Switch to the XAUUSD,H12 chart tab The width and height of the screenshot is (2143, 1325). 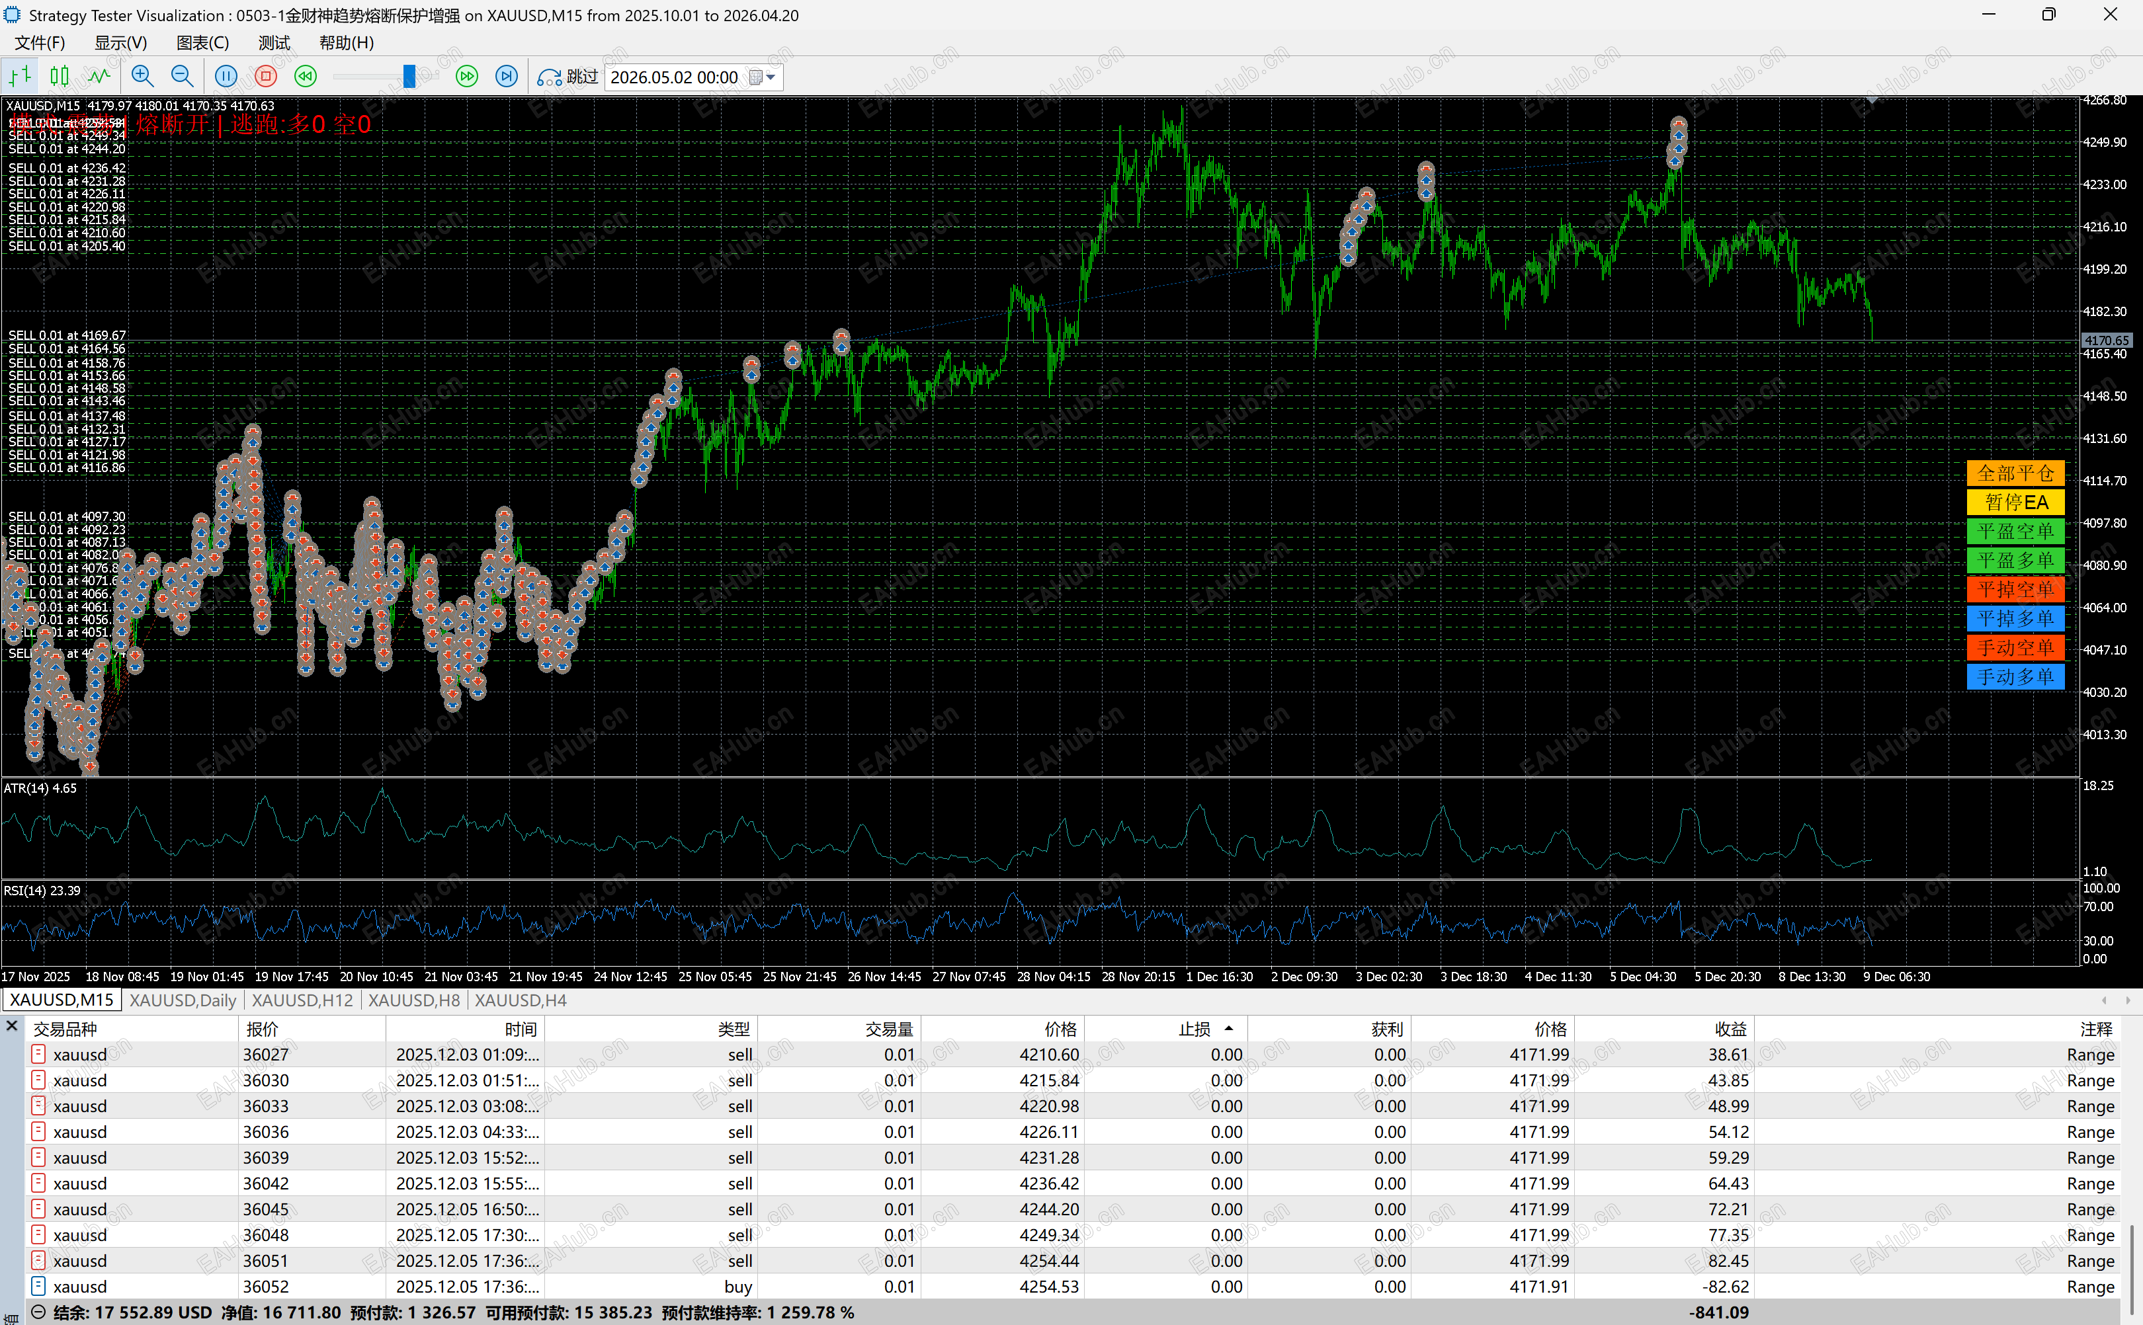[x=302, y=1000]
